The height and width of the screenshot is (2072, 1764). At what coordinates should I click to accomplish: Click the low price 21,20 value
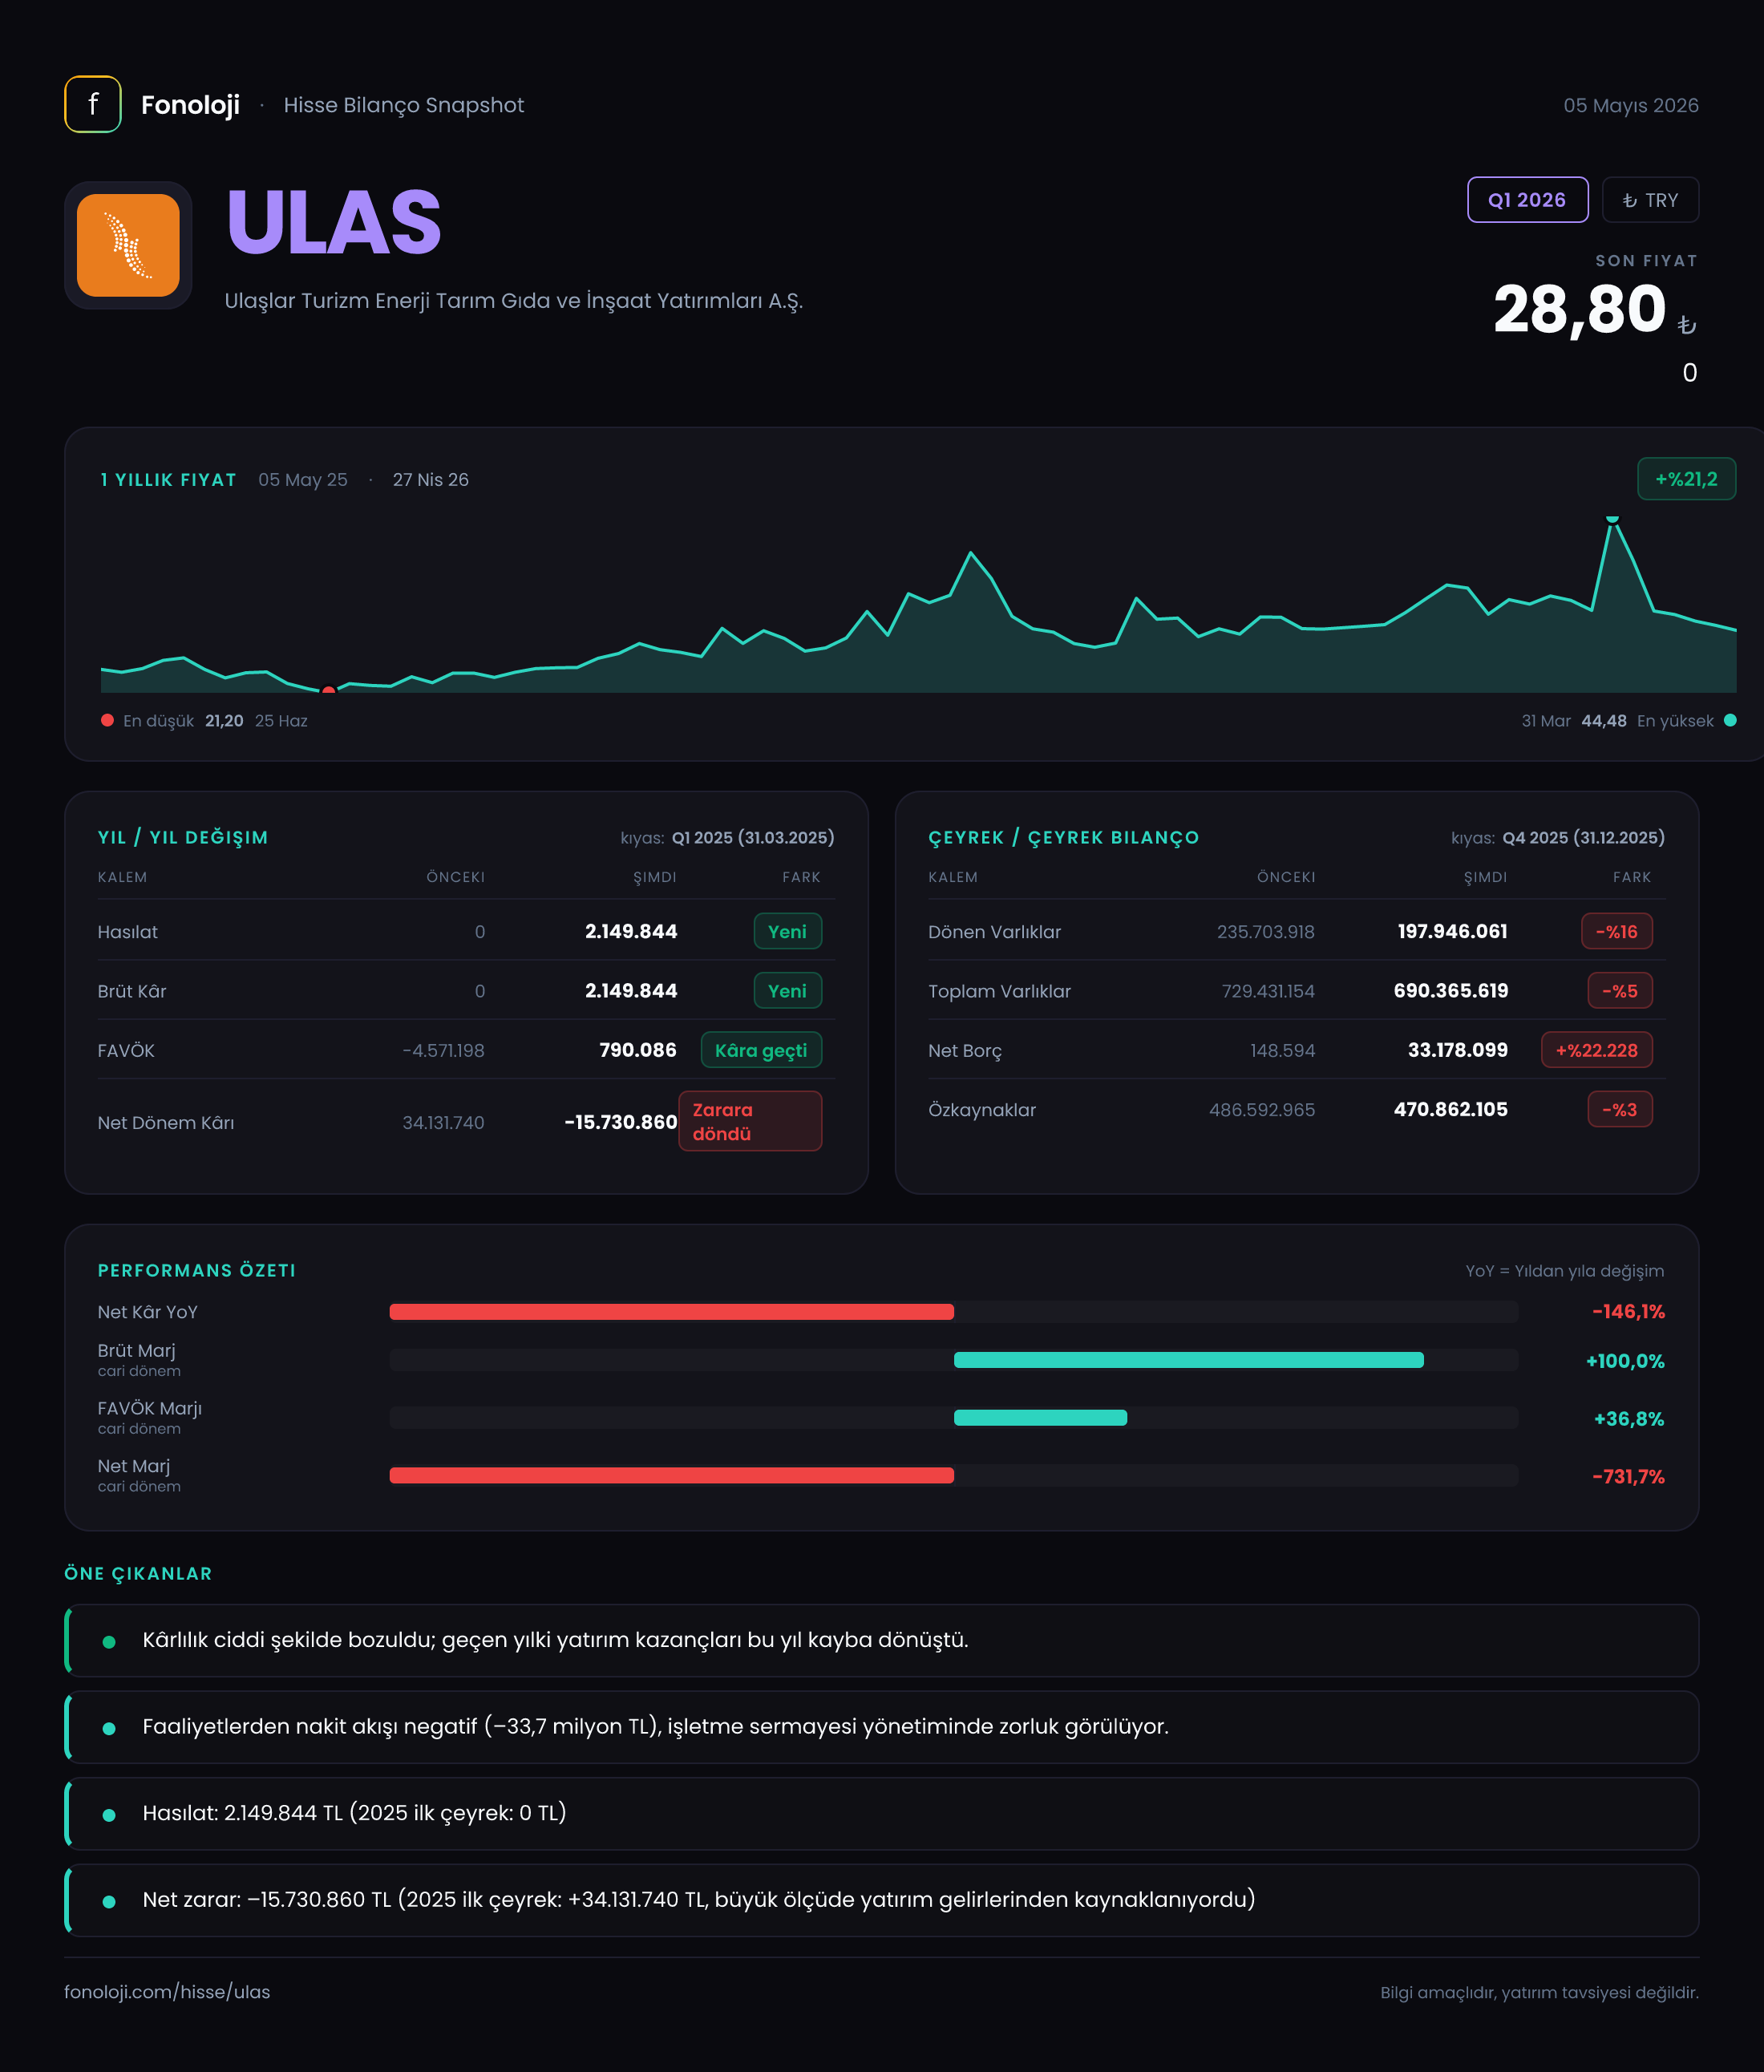224,721
